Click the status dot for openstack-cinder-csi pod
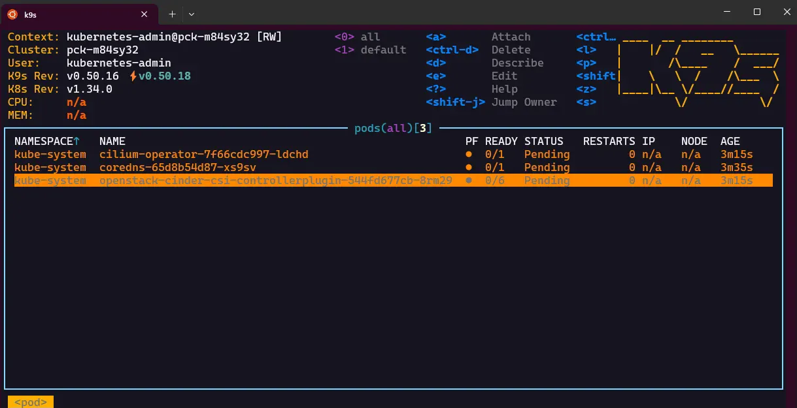Viewport: 797px width, 408px height. [468, 181]
